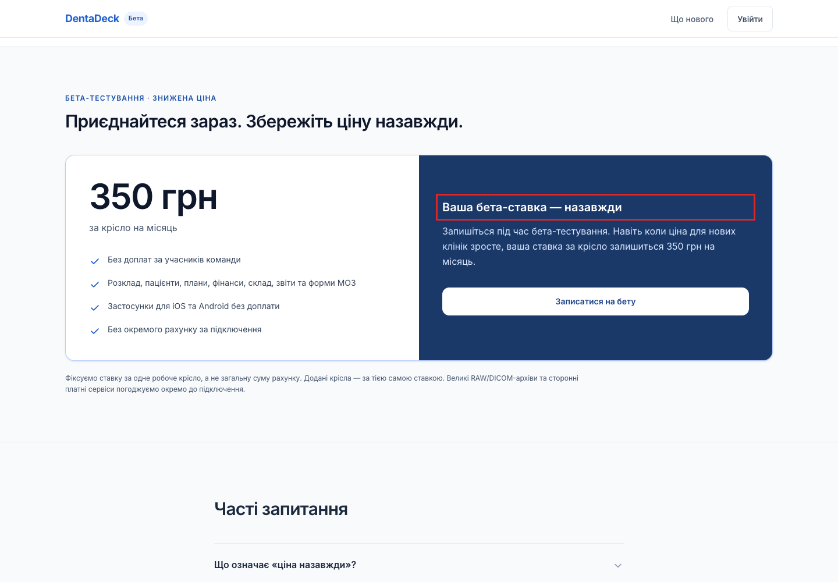
Task: Click checkmark icon beside Розклад, пацієнти, плани
Action: 95,285
